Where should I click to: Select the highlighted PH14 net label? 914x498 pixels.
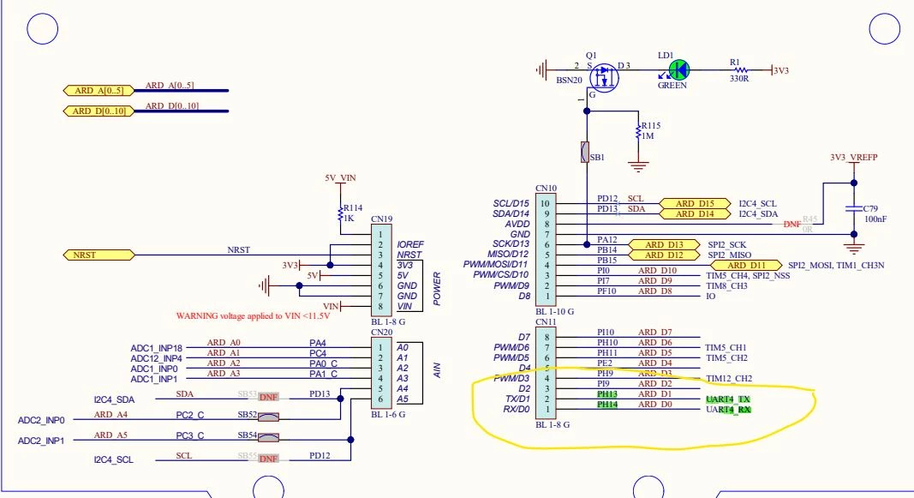(x=606, y=404)
